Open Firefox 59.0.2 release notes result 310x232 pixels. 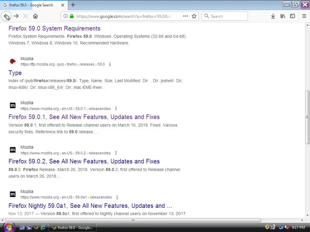(84, 161)
